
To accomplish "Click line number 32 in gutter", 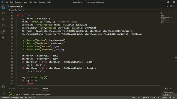I will [x=12, y=53].
